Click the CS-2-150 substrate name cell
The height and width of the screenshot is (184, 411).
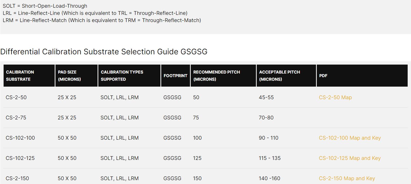pyautogui.click(x=17, y=178)
